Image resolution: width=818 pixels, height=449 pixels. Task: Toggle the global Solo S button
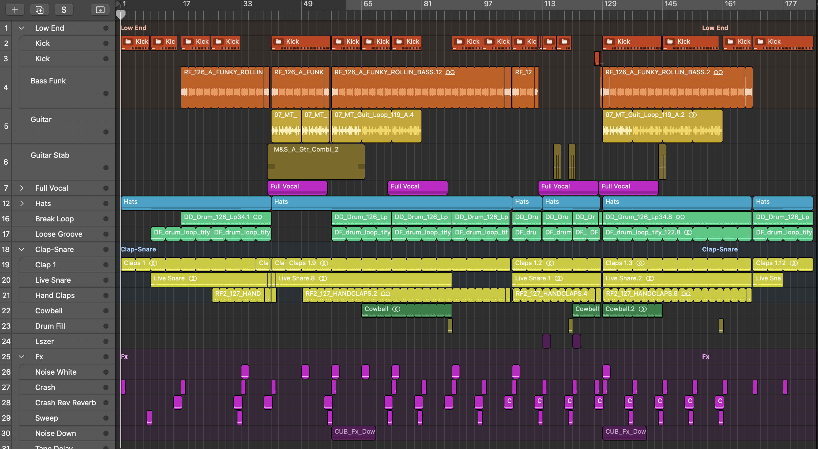point(64,10)
